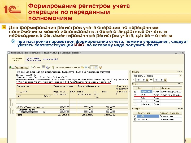191x143 pixels.
Task: Select the КОСГУ sort field row
Action: click(x=148, y=119)
